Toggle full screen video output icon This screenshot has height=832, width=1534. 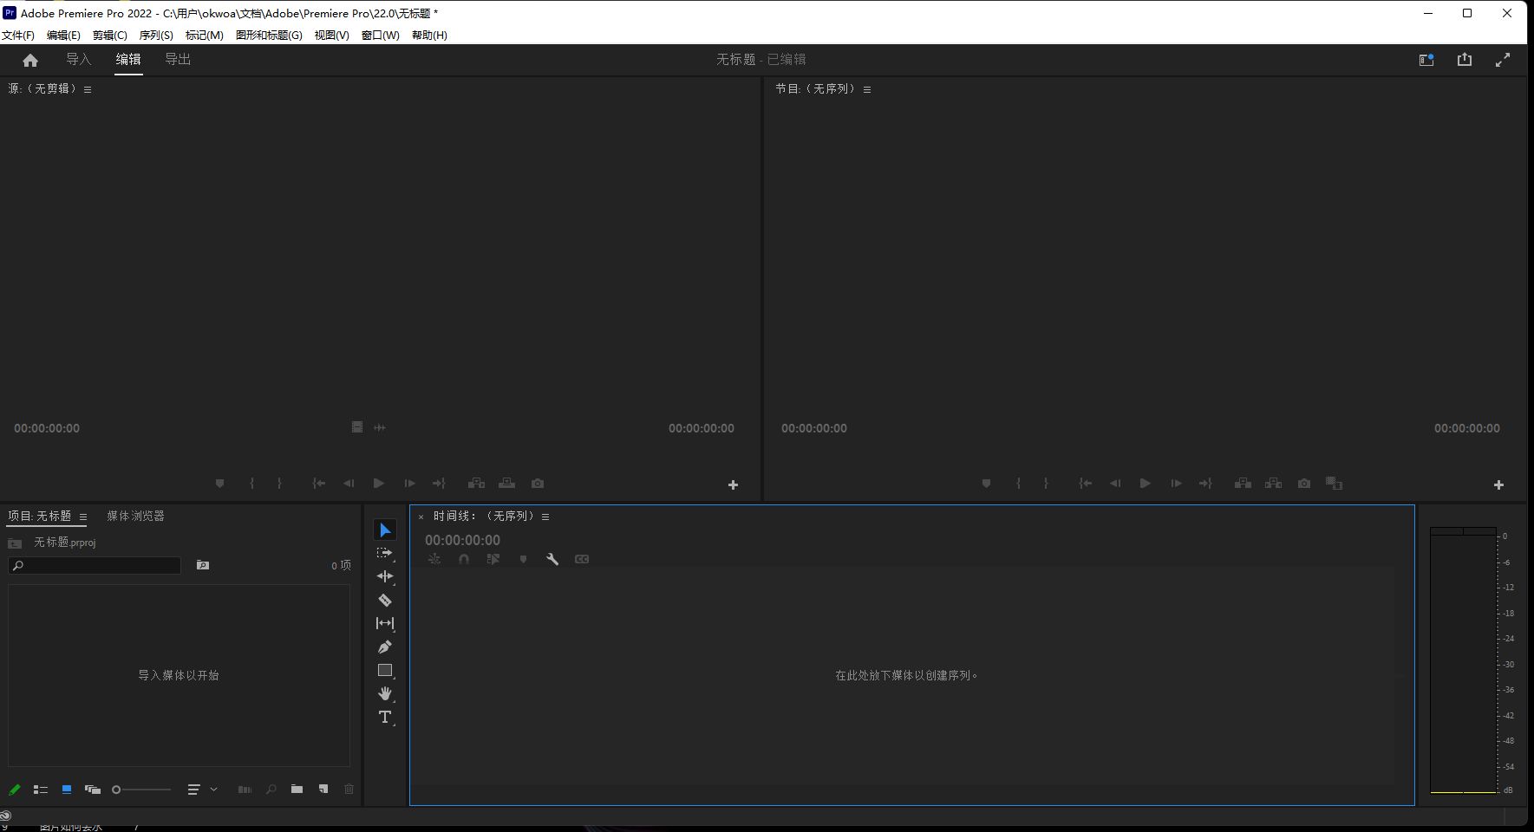coord(1503,60)
